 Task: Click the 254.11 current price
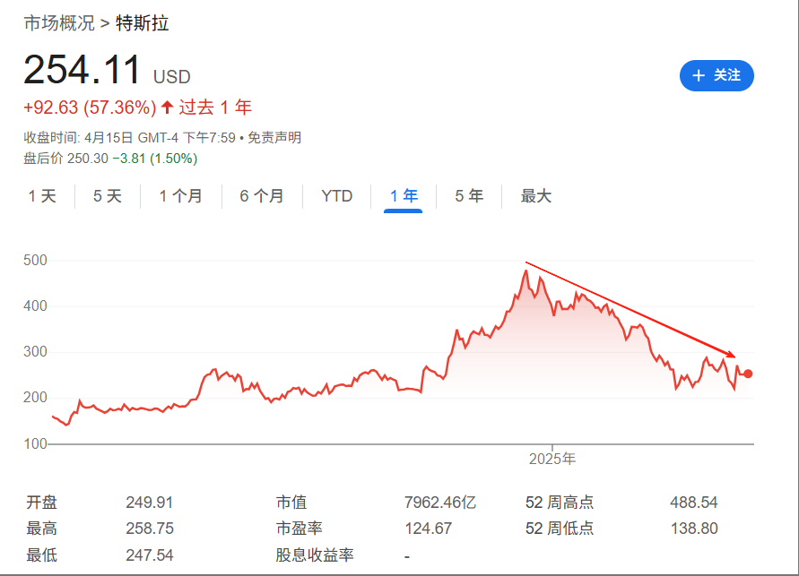pos(82,70)
